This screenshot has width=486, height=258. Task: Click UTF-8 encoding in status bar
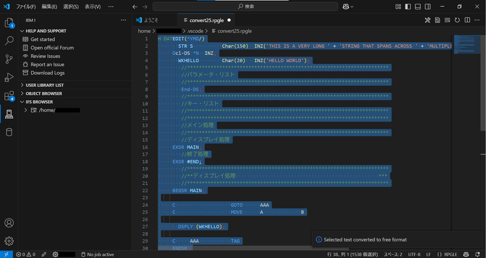tap(414, 254)
